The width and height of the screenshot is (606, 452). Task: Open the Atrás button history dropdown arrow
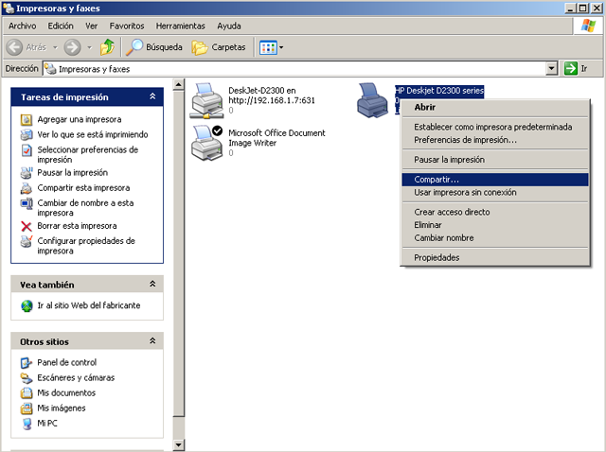pyautogui.click(x=55, y=47)
